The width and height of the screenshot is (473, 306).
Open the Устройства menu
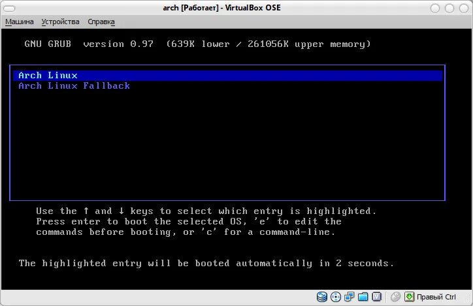(60, 22)
